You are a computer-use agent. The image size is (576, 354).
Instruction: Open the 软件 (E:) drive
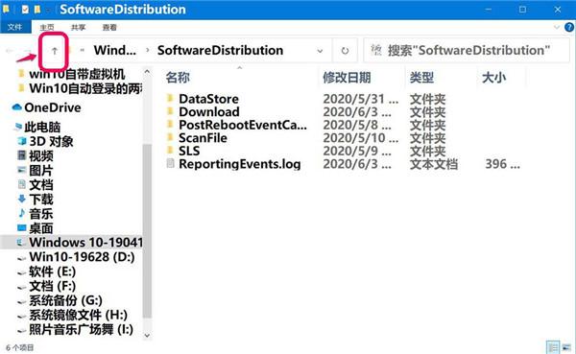pos(52,271)
